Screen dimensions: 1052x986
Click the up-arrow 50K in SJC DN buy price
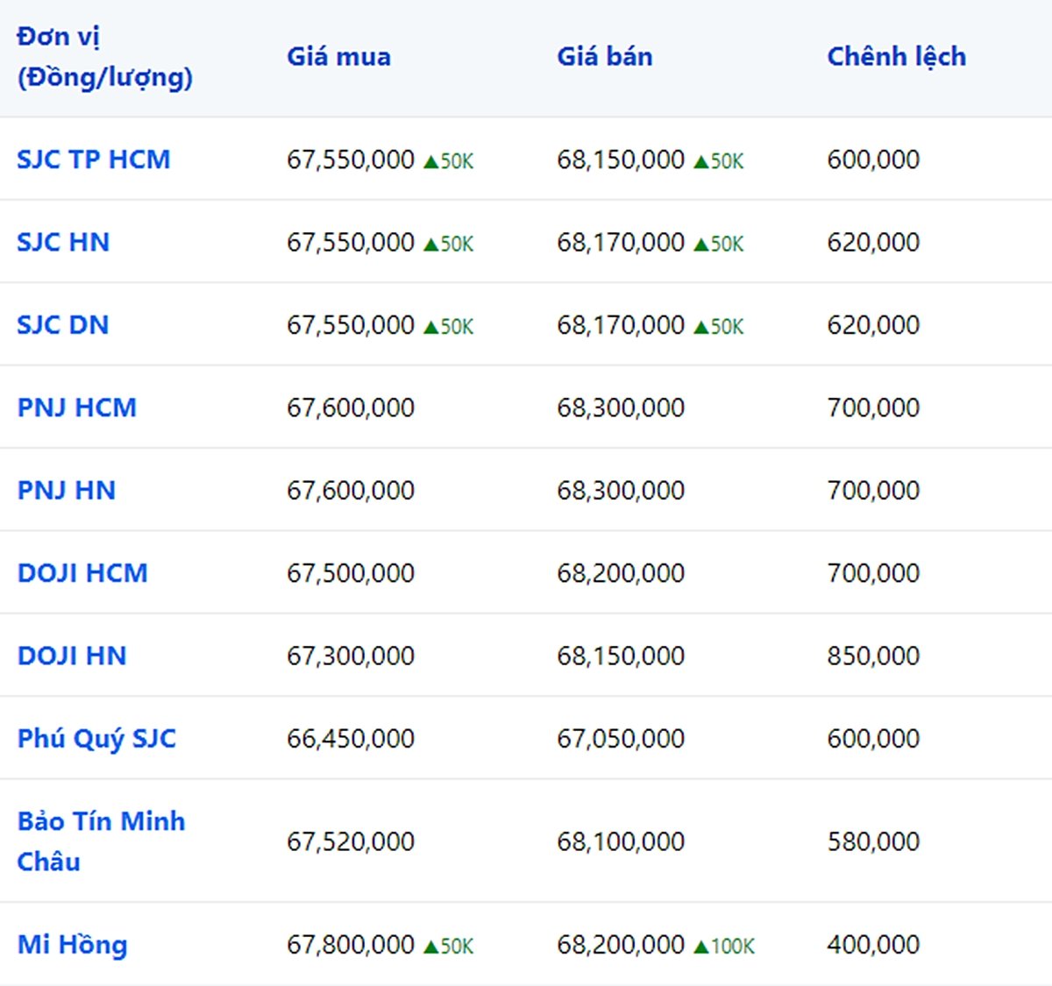point(448,327)
